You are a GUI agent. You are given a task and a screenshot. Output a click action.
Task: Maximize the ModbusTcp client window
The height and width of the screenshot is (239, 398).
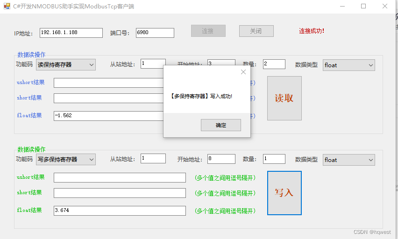(363, 6)
